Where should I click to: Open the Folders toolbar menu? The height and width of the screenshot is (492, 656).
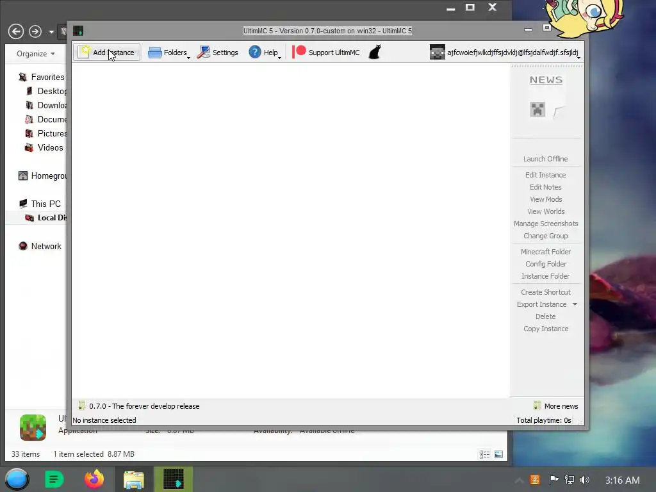(x=168, y=53)
